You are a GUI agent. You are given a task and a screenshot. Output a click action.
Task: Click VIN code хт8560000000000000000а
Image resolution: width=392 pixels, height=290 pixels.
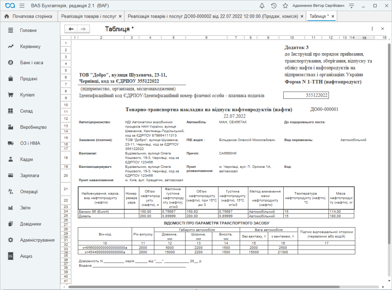click(x=105, y=247)
